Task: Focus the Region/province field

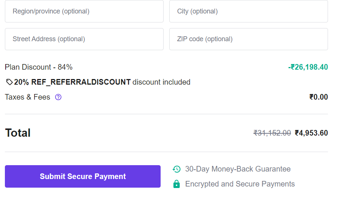Action: [84, 11]
